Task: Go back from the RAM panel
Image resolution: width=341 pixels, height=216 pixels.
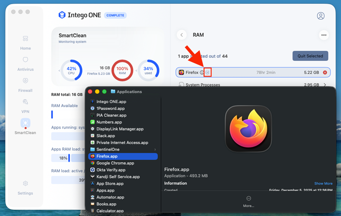Action: click(x=182, y=35)
